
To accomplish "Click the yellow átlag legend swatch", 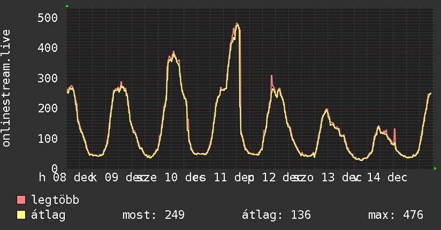I will [21, 214].
